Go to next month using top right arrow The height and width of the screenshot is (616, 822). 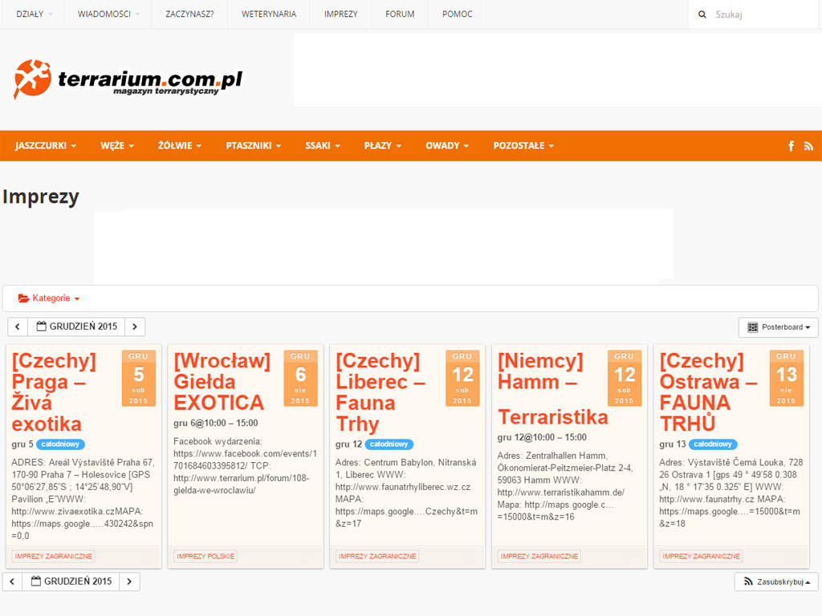coord(135,327)
